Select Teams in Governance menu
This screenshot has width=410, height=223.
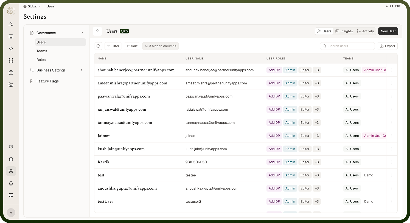pyautogui.click(x=60, y=51)
